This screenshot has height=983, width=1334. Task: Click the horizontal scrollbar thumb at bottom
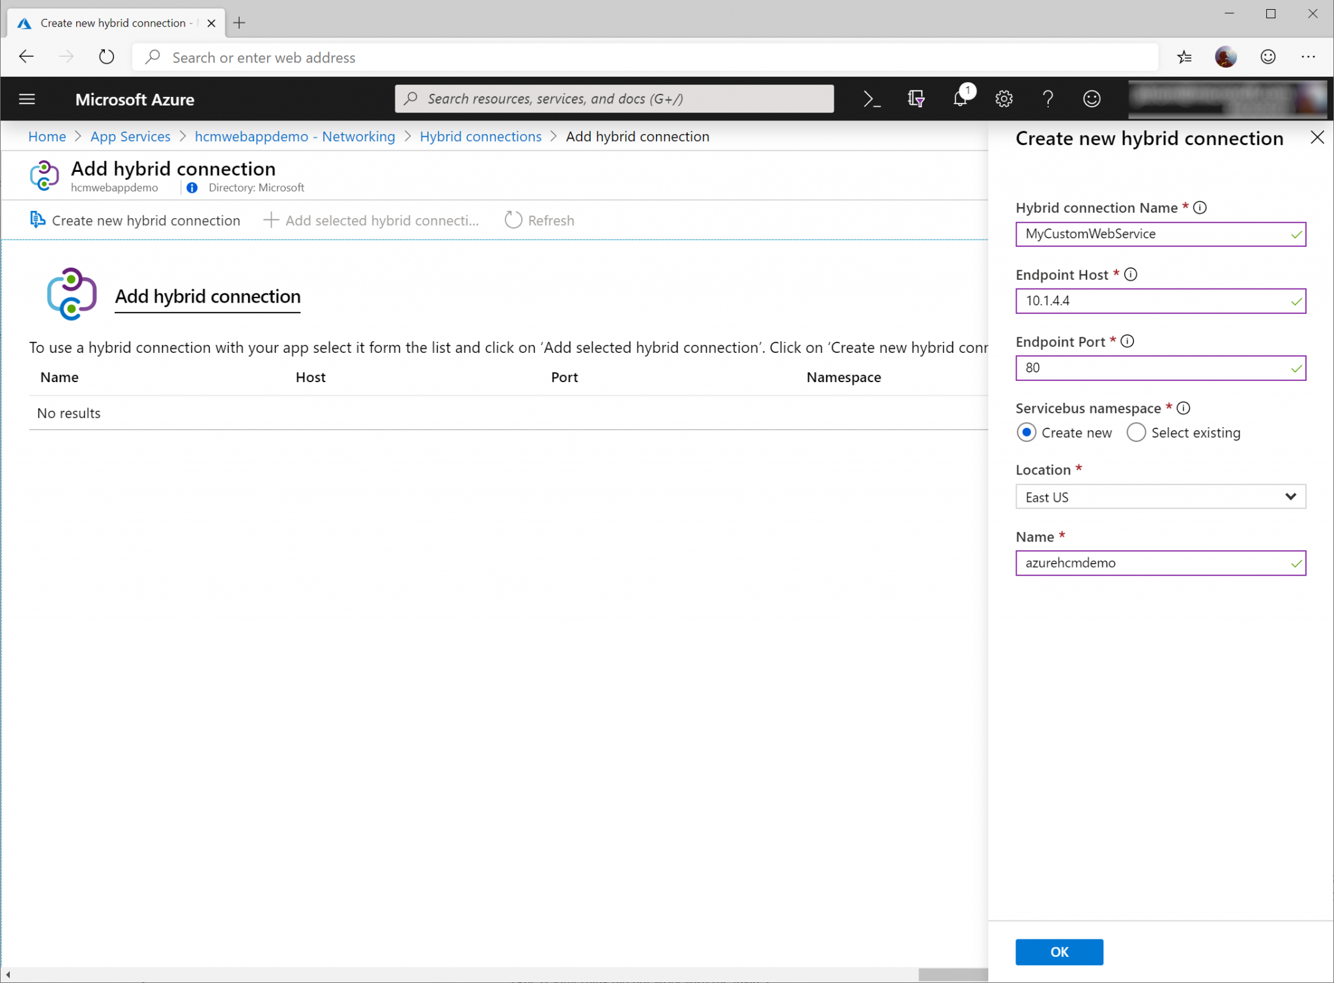click(952, 975)
